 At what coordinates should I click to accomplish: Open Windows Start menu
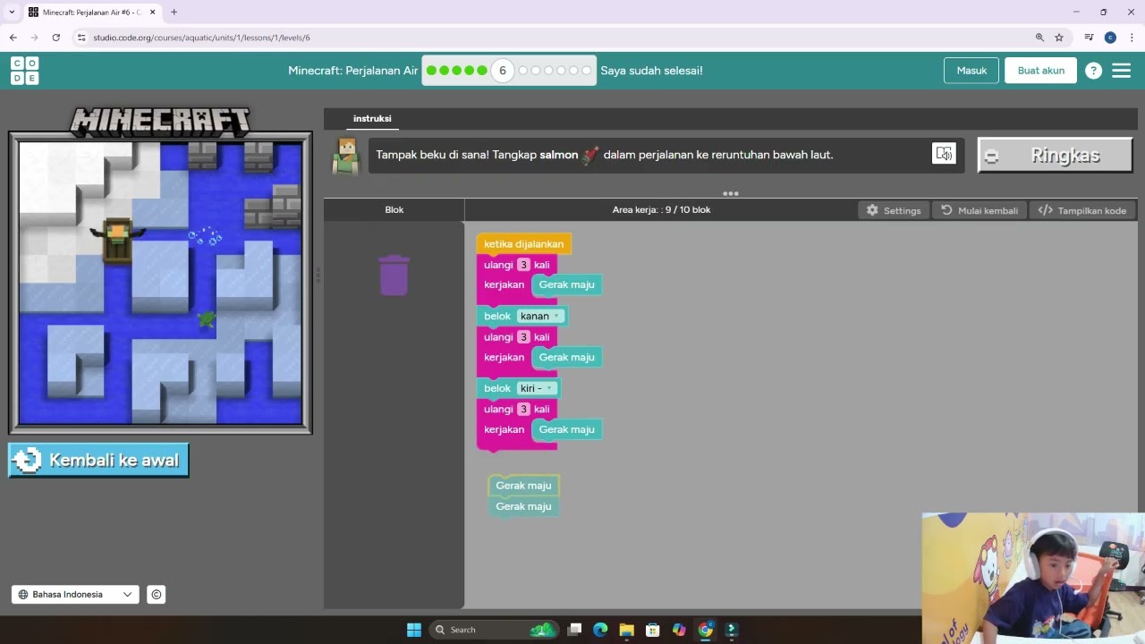(413, 630)
